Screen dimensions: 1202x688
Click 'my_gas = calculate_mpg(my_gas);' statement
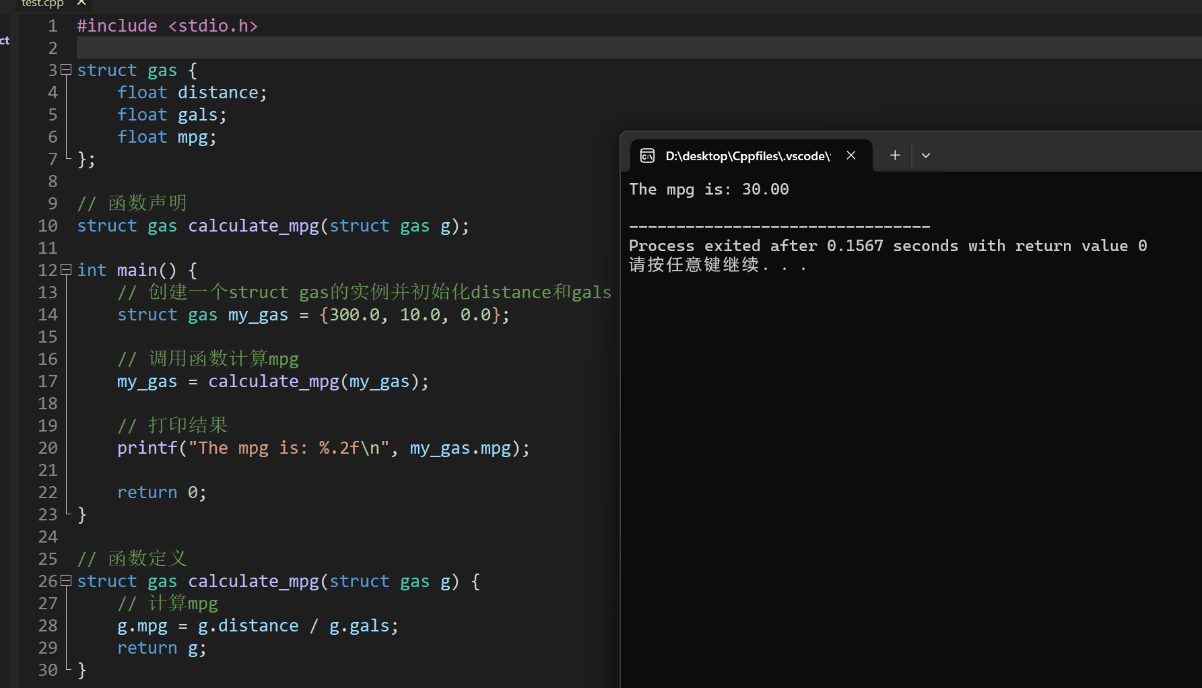click(x=273, y=382)
